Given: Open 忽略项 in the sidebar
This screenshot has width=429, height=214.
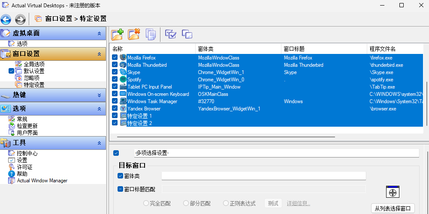Looking at the screenshot, I should (x=31, y=78).
